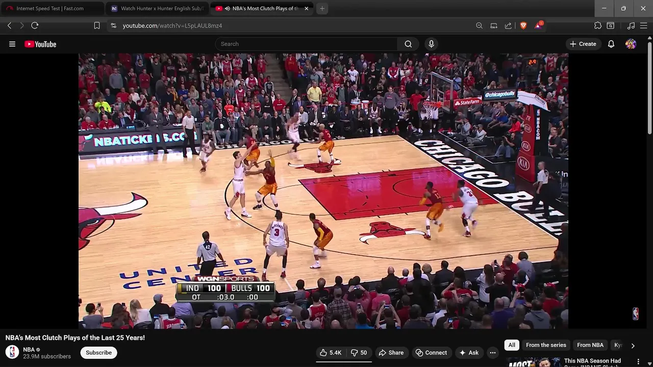Open YouTube notifications bell
The height and width of the screenshot is (367, 653).
611,44
